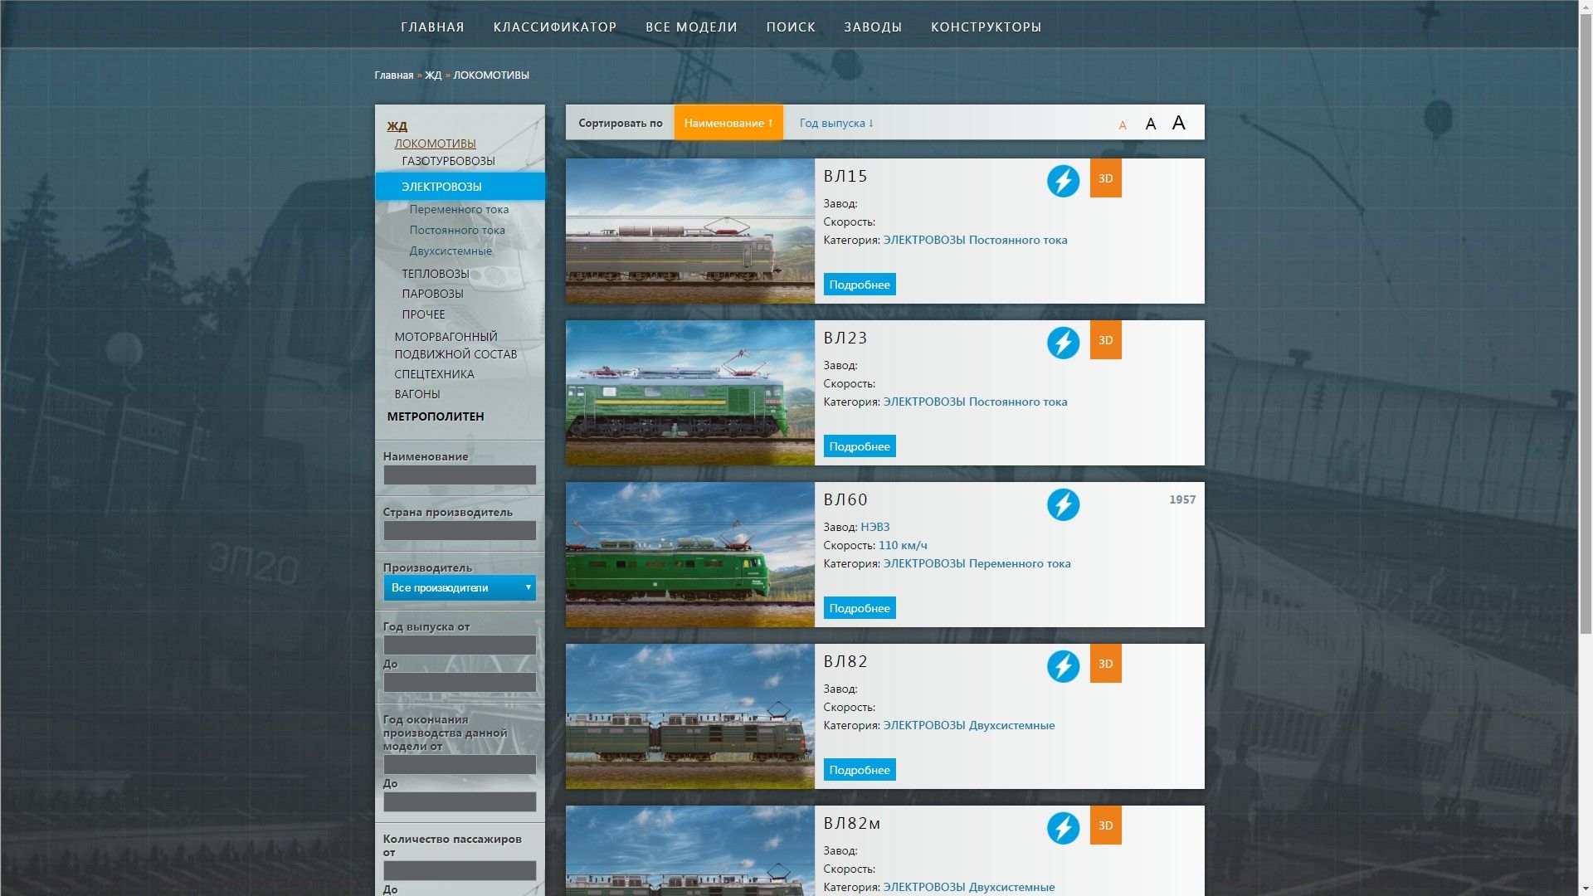Select ГАЗОТУРБОВОЗЫ in sidebar
Image resolution: width=1593 pixels, height=896 pixels.
[x=448, y=161]
